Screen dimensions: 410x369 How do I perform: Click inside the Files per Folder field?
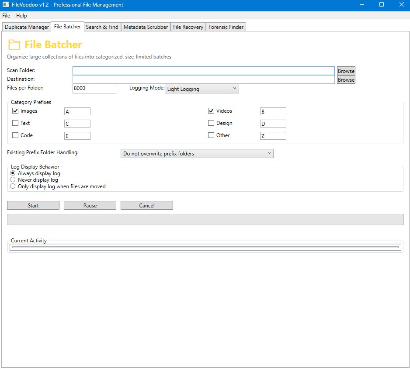[x=94, y=88]
